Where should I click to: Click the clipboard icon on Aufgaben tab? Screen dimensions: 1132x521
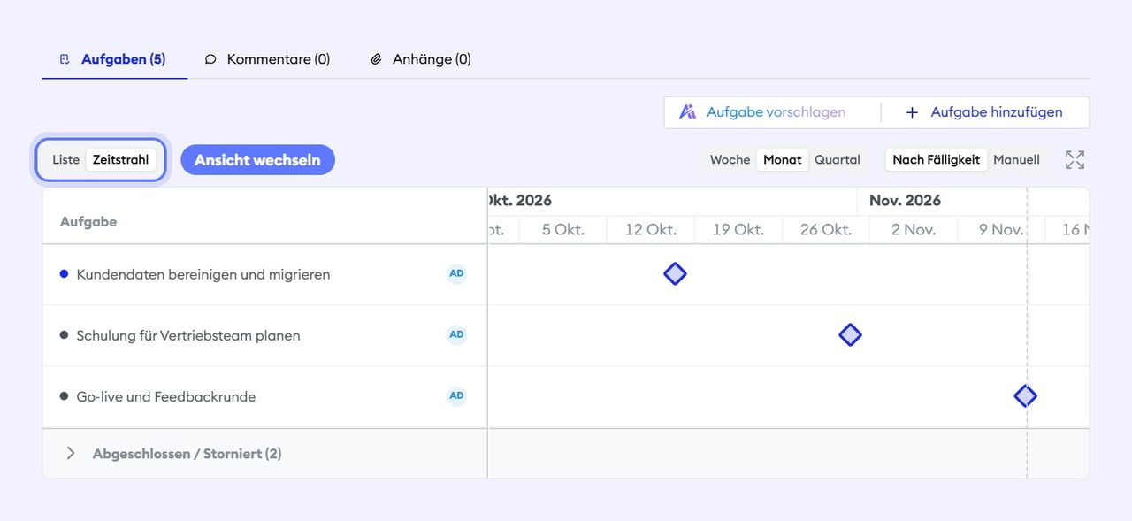[65, 59]
